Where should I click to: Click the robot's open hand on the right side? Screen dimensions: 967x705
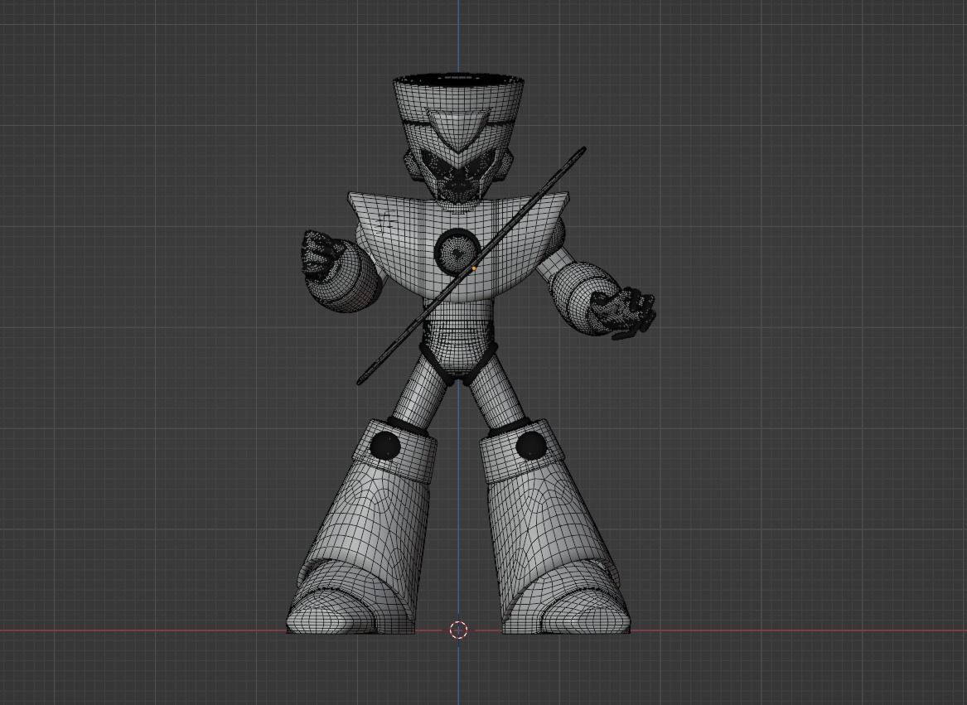click(x=623, y=313)
